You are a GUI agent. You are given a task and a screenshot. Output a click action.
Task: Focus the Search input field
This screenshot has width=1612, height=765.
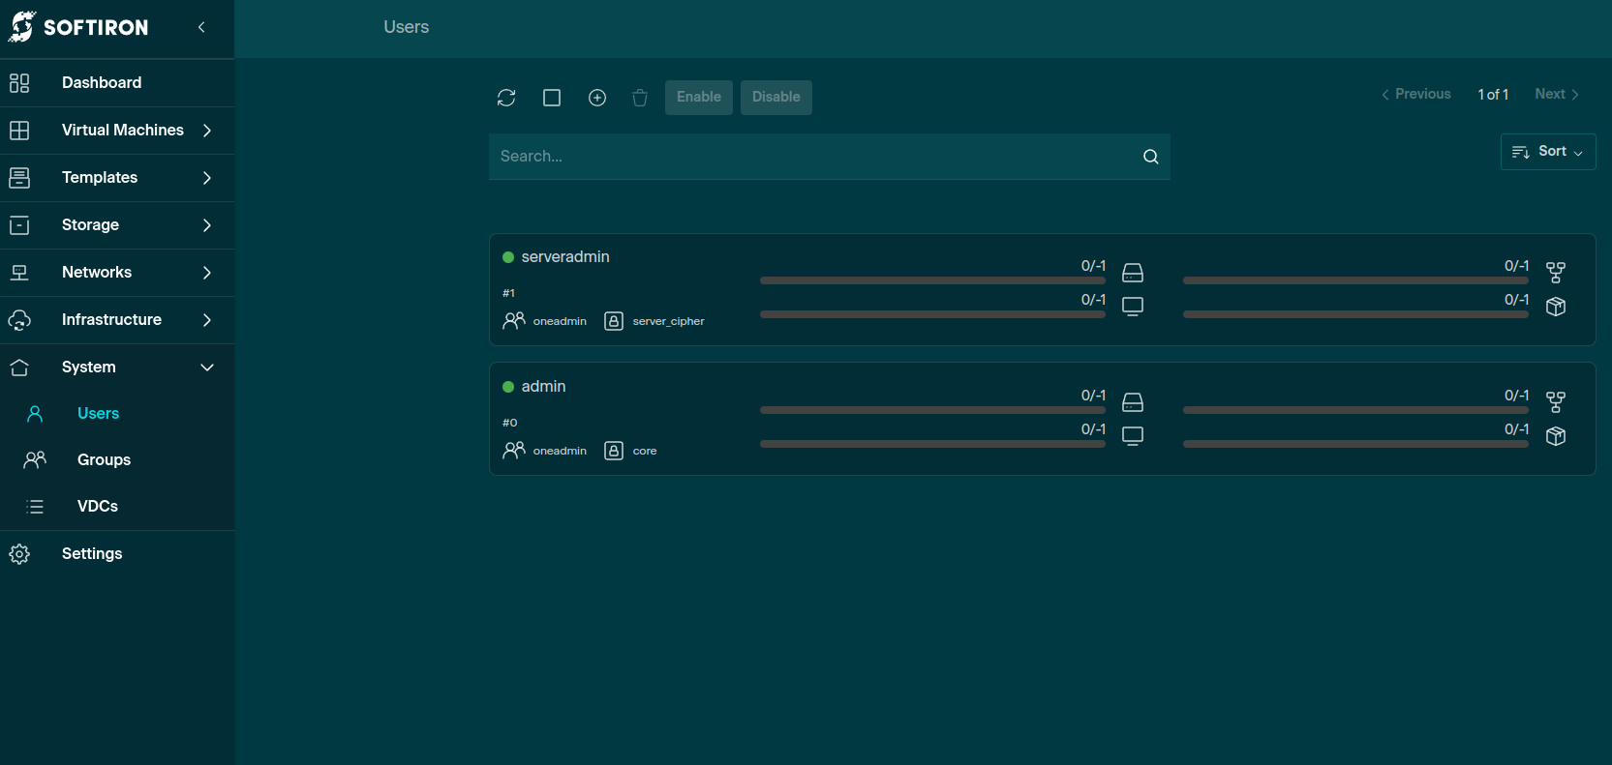click(x=813, y=157)
